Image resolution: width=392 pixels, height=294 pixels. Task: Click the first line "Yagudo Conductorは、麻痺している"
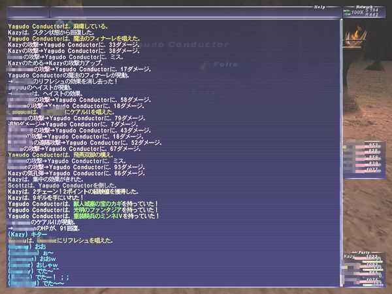[59, 27]
